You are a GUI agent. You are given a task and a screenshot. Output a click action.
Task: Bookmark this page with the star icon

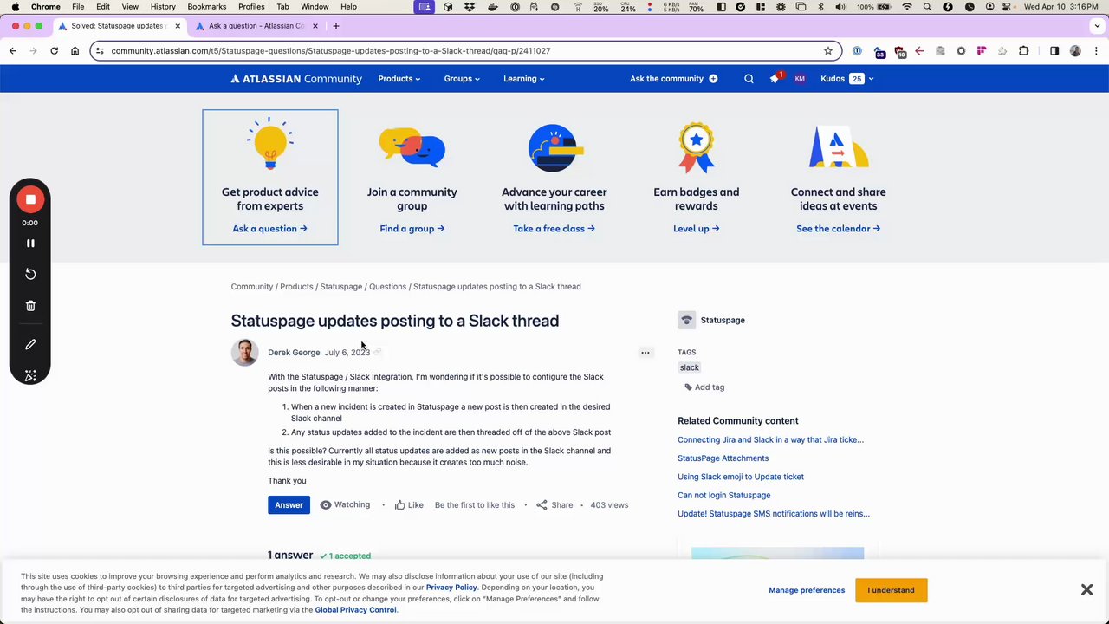point(828,51)
